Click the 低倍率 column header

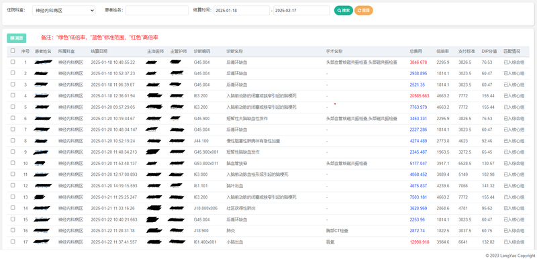click(x=443, y=51)
